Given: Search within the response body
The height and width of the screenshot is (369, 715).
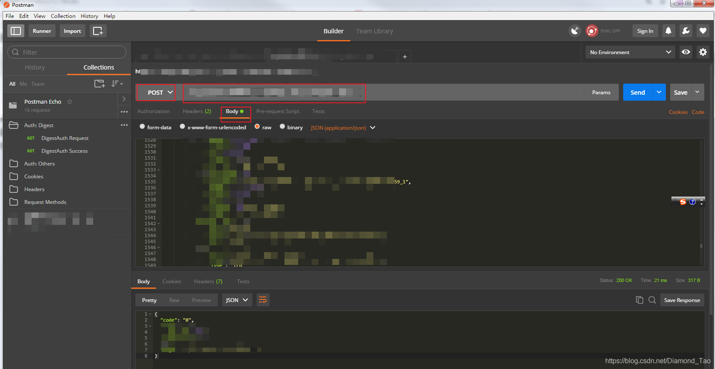Looking at the screenshot, I should (652, 300).
